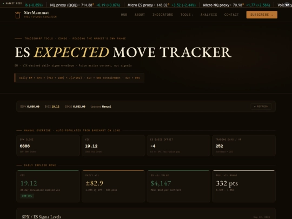
Task: Click the LOW VOL badge
Action: (27, 196)
